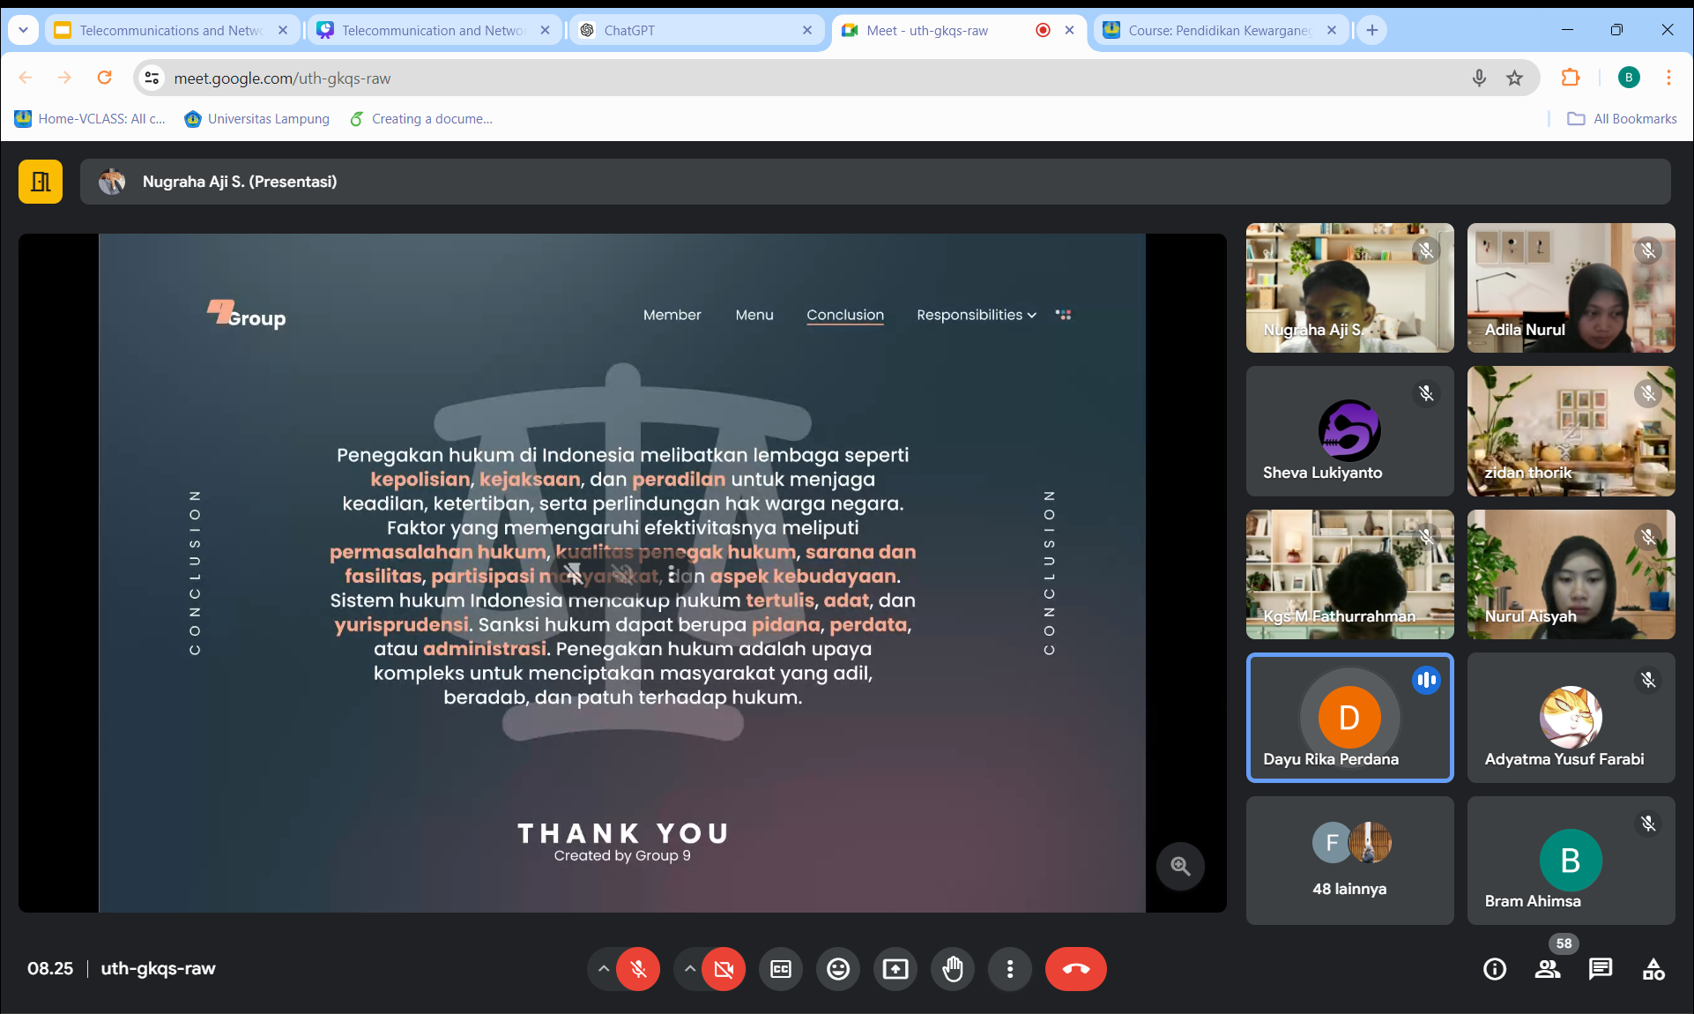Click the leave call hang-up button
This screenshot has width=1694, height=1014.
pos(1075,969)
